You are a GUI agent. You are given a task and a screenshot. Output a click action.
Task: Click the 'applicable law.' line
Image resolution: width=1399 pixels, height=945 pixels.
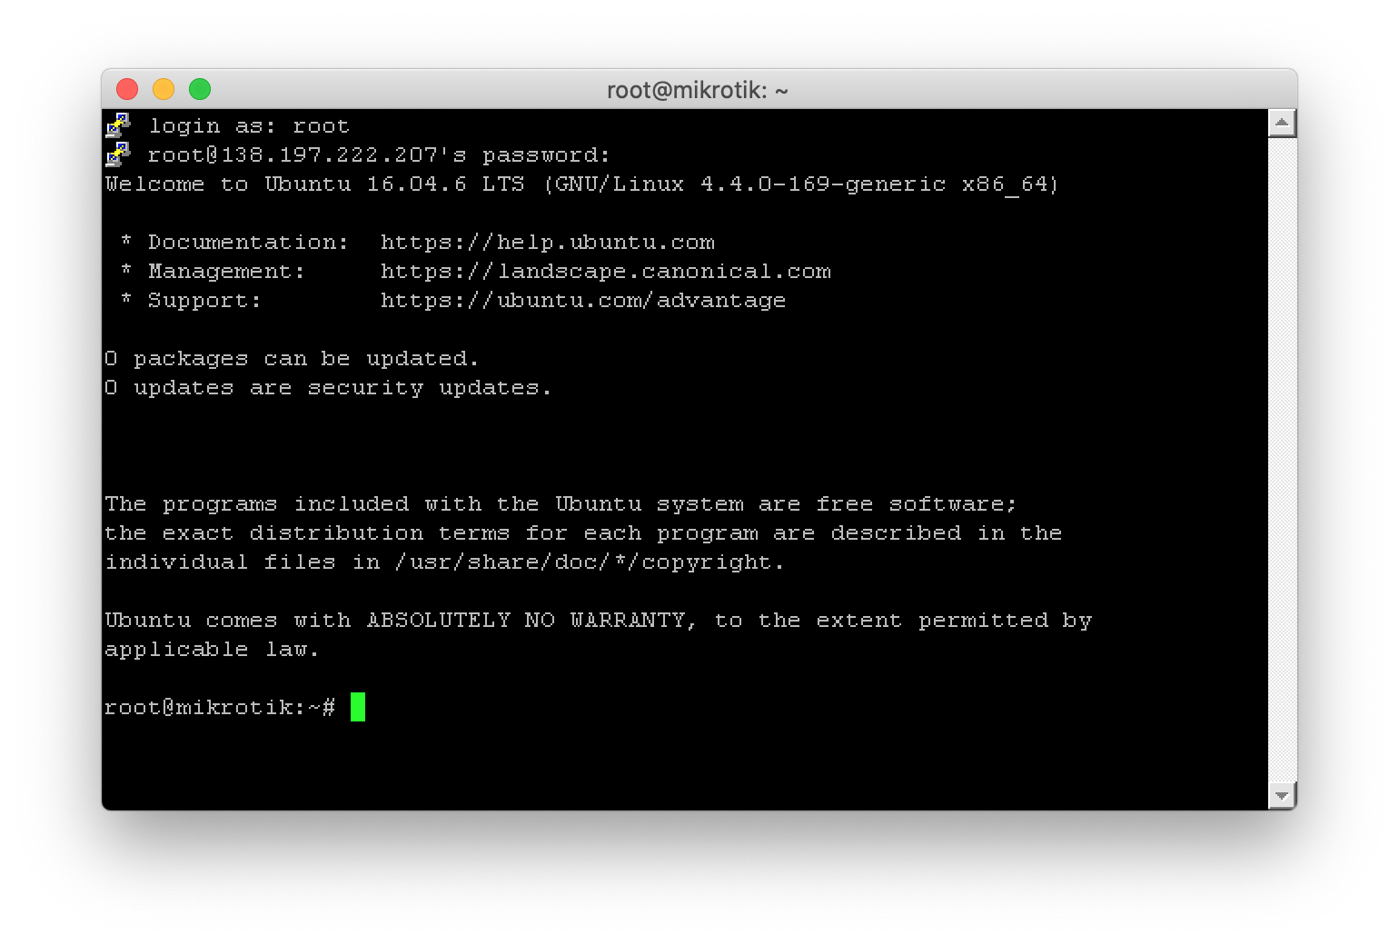(x=212, y=650)
